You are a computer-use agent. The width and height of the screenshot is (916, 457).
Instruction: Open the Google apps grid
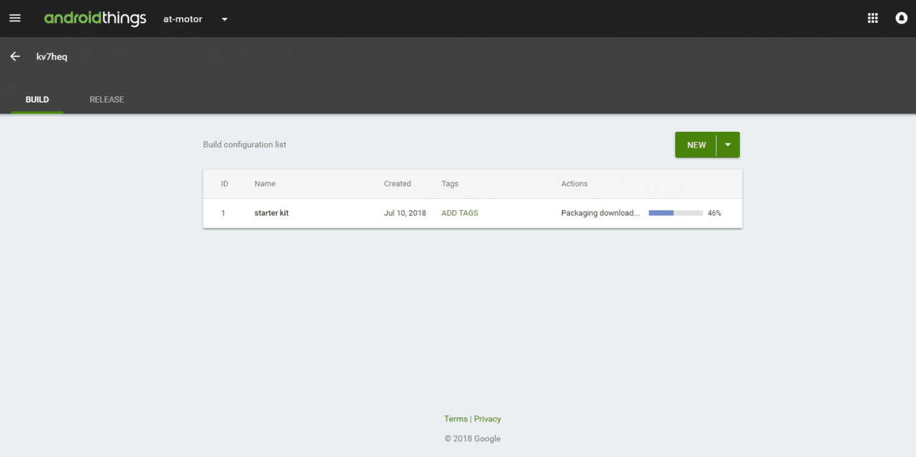873,18
